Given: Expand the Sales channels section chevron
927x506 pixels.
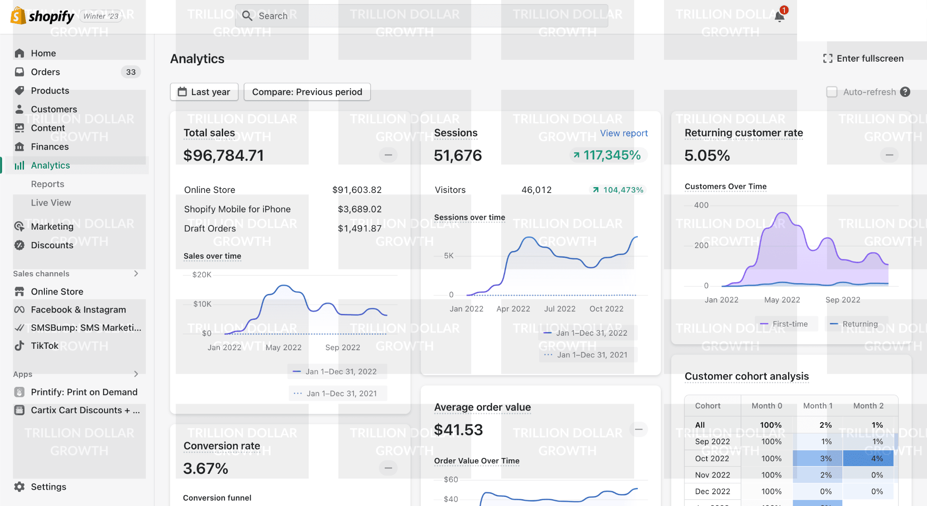Looking at the screenshot, I should pyautogui.click(x=136, y=274).
